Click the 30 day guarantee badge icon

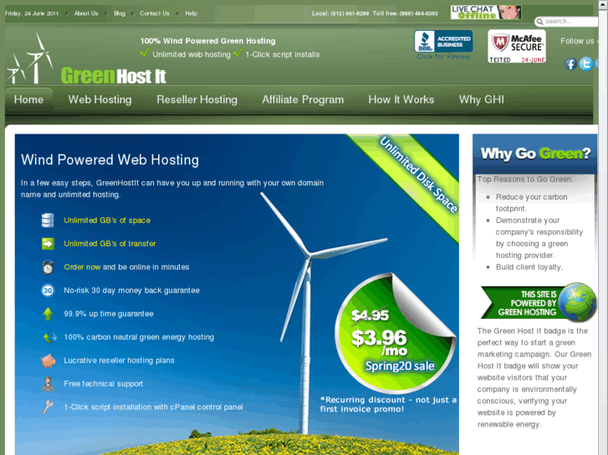click(48, 291)
